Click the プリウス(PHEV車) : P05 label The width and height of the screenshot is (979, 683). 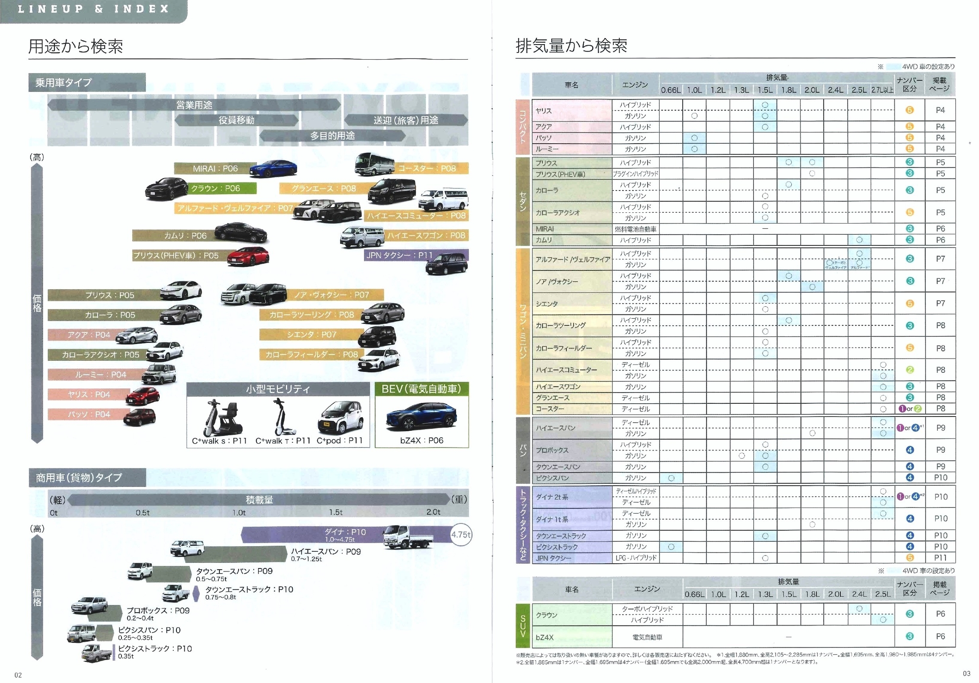point(180,255)
